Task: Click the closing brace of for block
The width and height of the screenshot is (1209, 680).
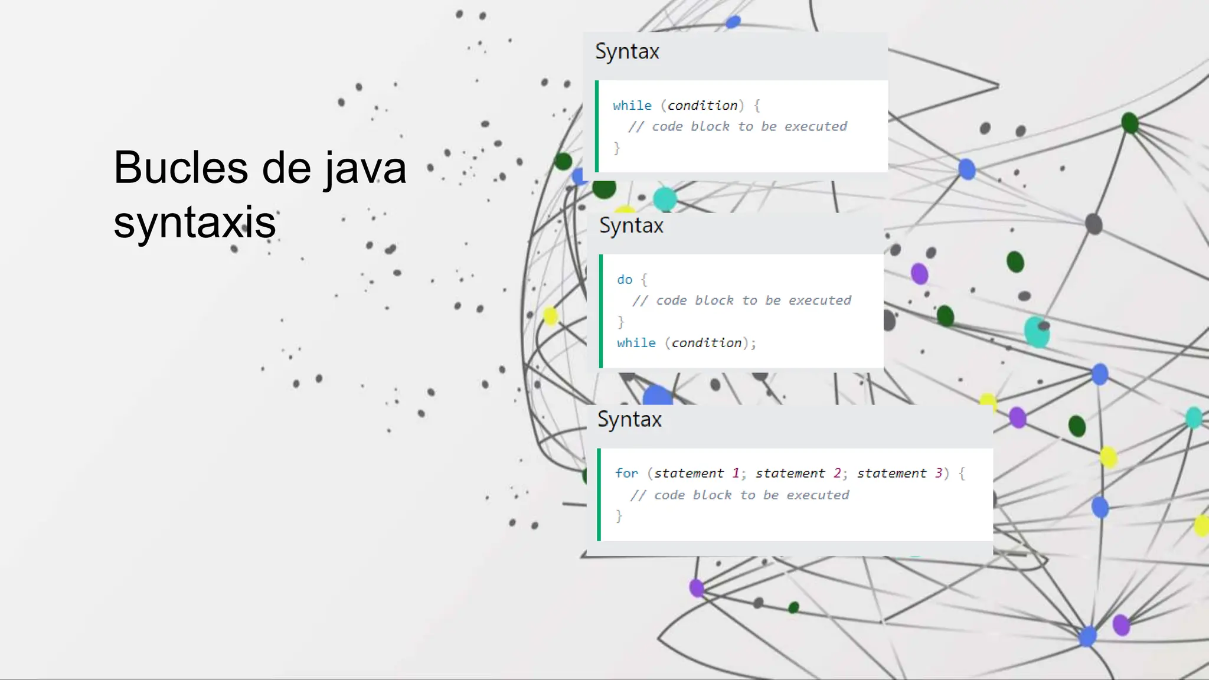Action: click(619, 516)
